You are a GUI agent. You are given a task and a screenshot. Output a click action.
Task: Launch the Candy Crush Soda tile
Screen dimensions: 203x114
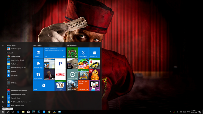point(83,64)
